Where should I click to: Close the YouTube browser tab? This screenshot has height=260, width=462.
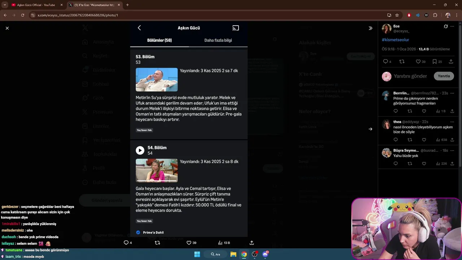pyautogui.click(x=61, y=5)
